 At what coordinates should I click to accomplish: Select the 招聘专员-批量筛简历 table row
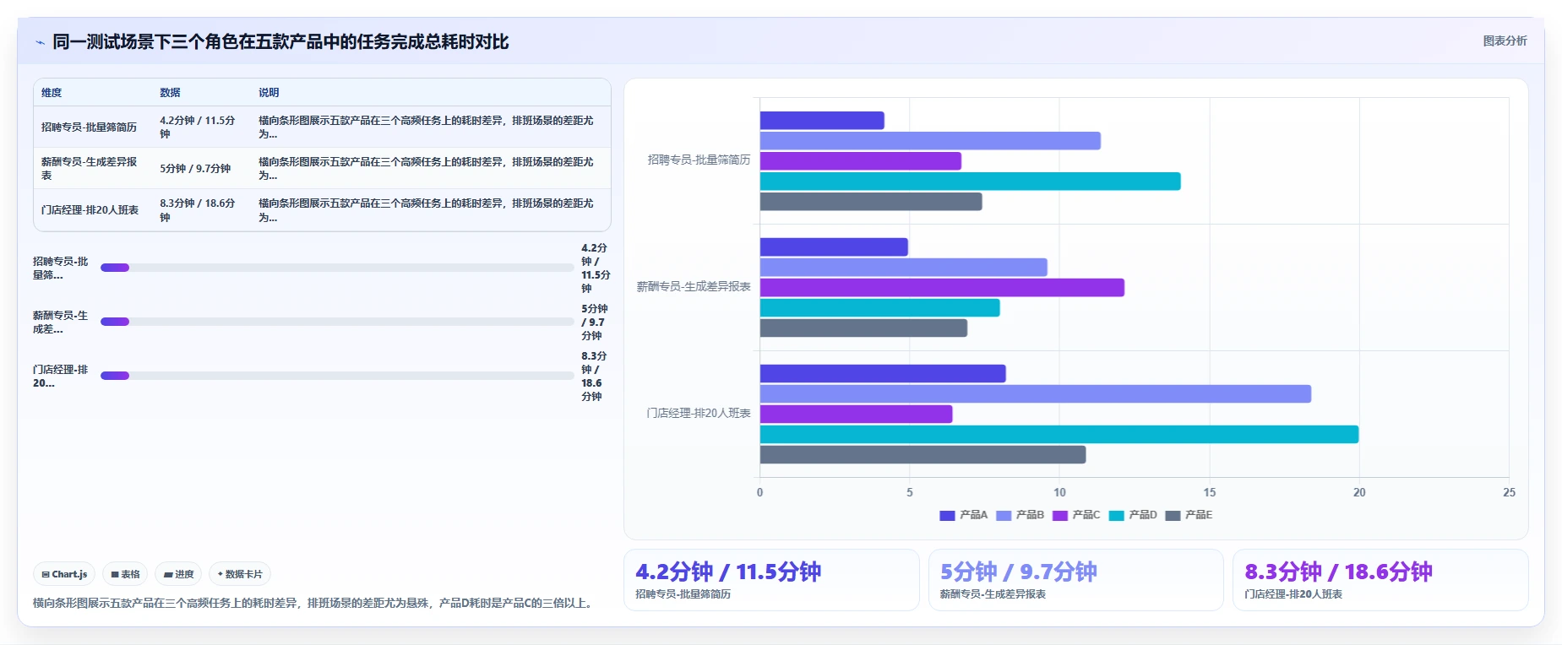click(322, 127)
